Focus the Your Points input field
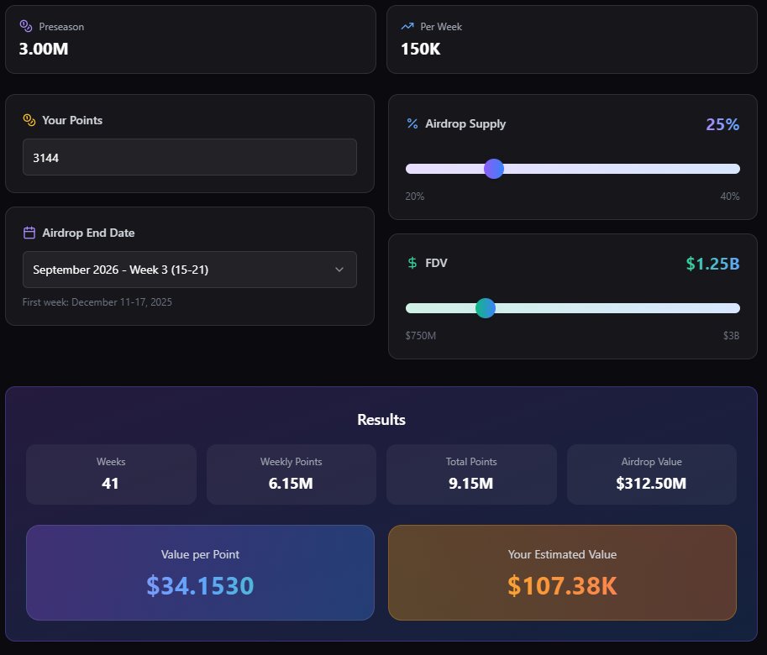767x655 pixels. (x=190, y=157)
